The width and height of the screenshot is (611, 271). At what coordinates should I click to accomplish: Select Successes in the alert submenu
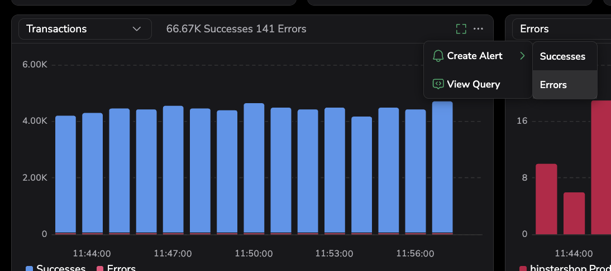click(562, 56)
